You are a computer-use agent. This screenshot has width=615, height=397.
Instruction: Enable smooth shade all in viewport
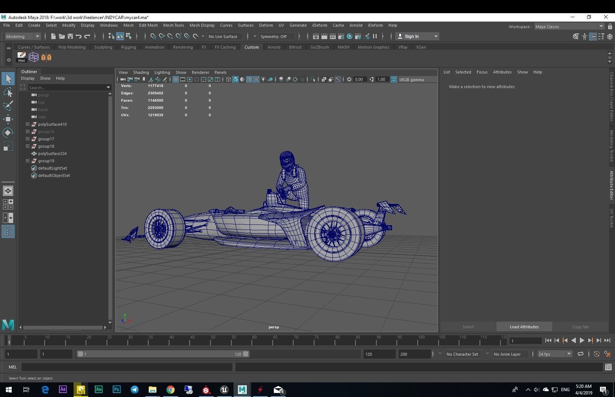tap(235, 79)
